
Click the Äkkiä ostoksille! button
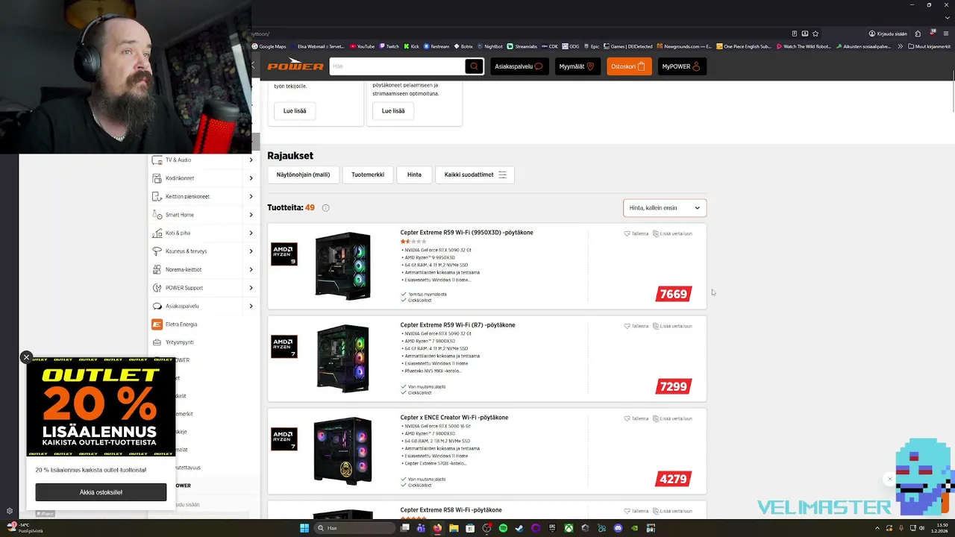(101, 492)
